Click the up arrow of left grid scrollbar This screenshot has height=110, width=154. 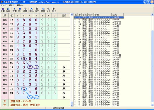[72, 14]
